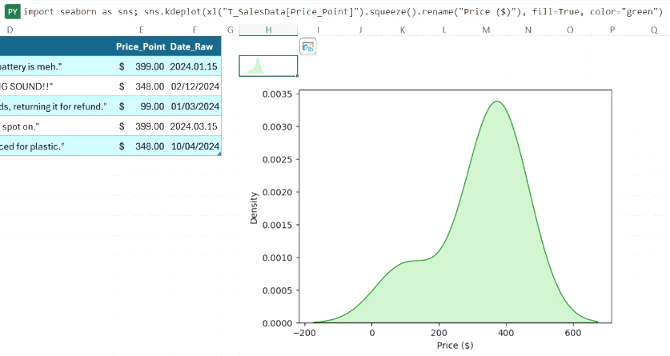
Task: Click the Price ($) axis label on chart
Action: (455, 345)
